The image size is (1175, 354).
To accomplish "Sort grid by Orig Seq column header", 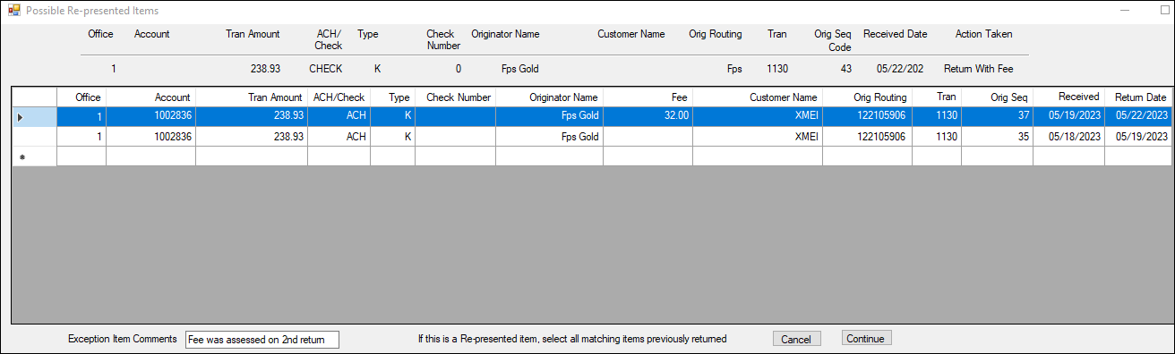I will click(x=997, y=97).
